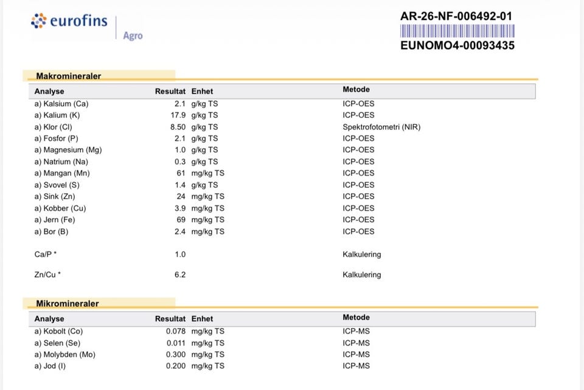Click the Sink (Zn) row label
This screenshot has height=390, width=584.
pyautogui.click(x=55, y=197)
